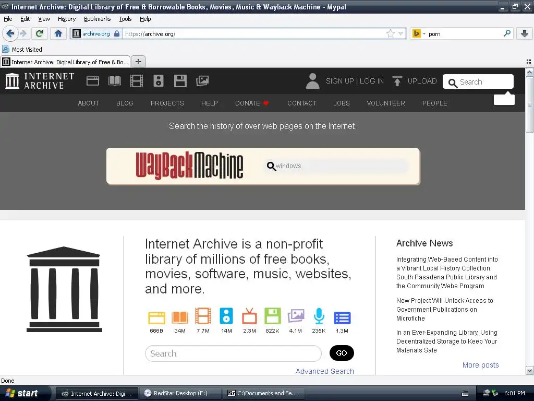Reload the page with the refresh button

[x=40, y=33]
